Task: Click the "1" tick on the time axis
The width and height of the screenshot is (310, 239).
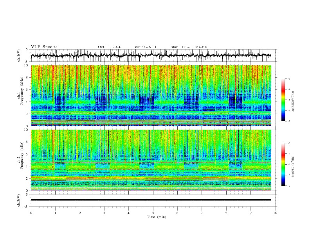Action: click(x=55, y=213)
